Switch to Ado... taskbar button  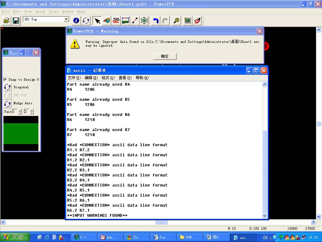click(x=110, y=237)
